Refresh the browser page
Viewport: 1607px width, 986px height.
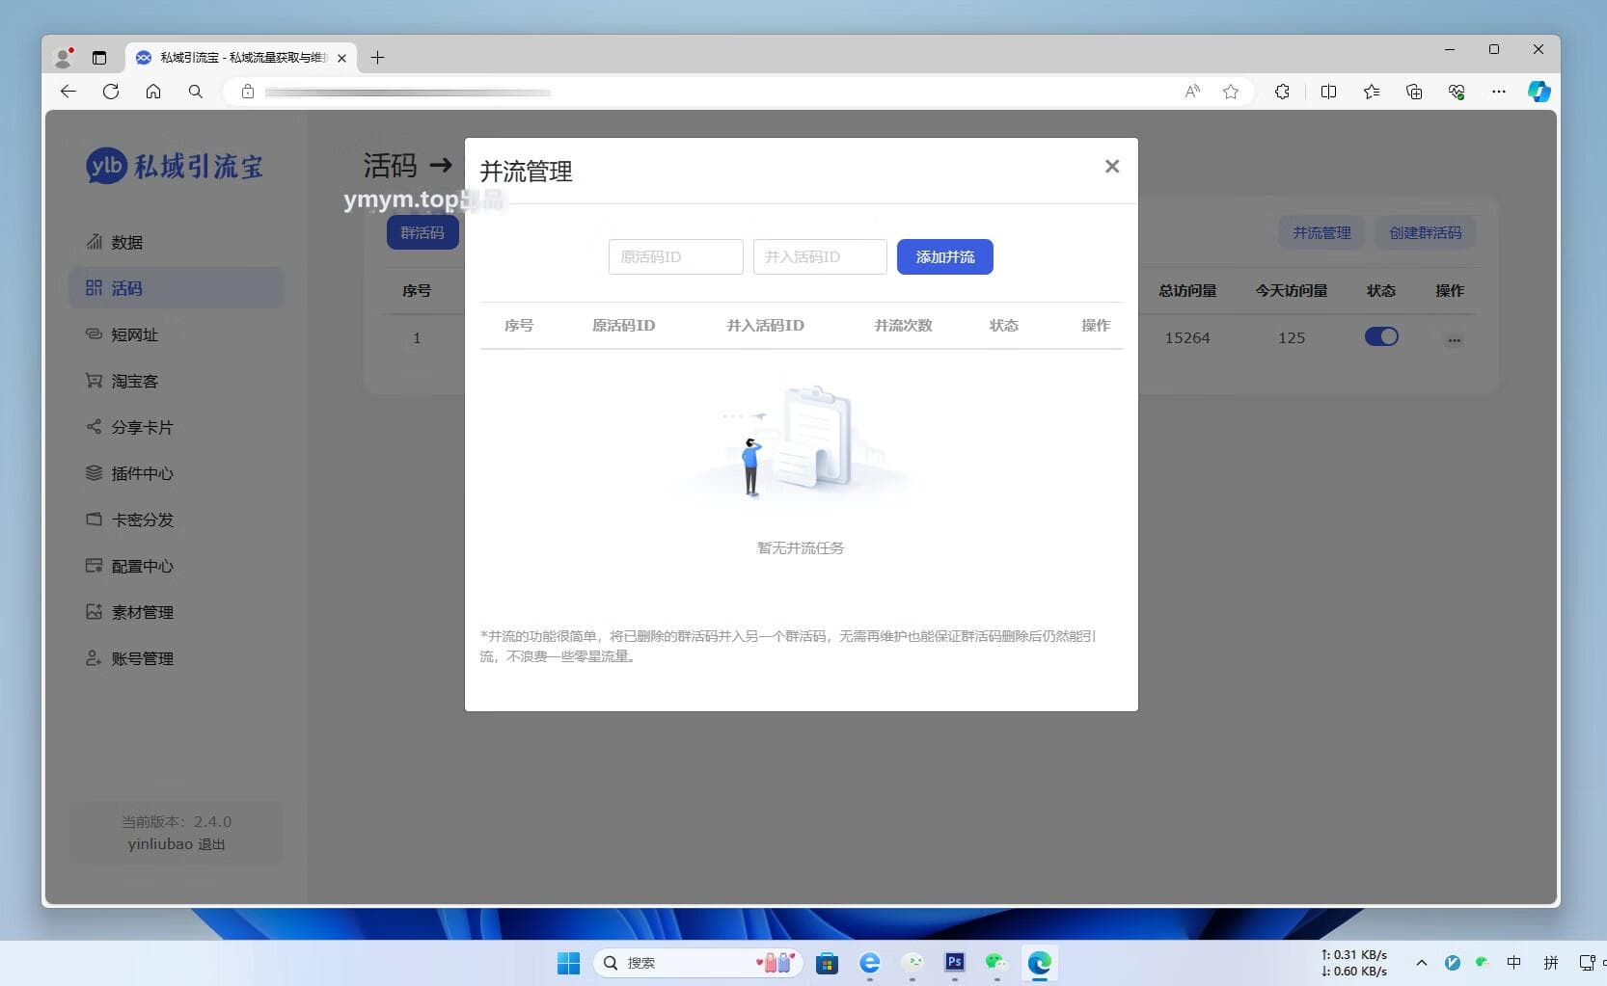tap(111, 92)
